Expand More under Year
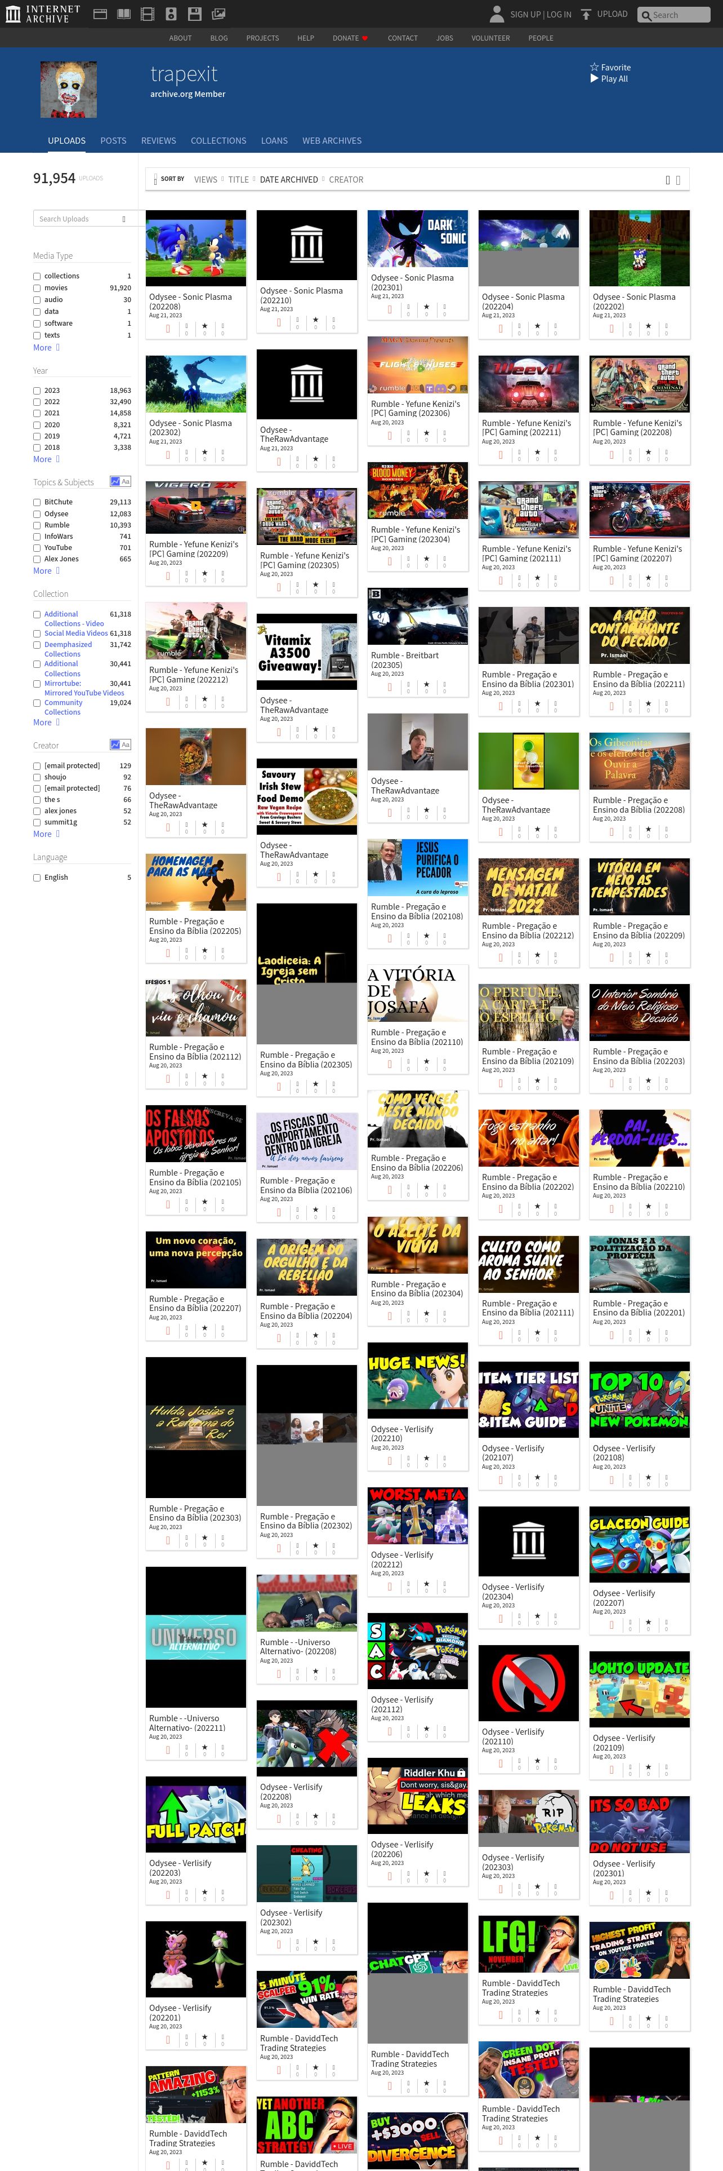 (x=46, y=459)
